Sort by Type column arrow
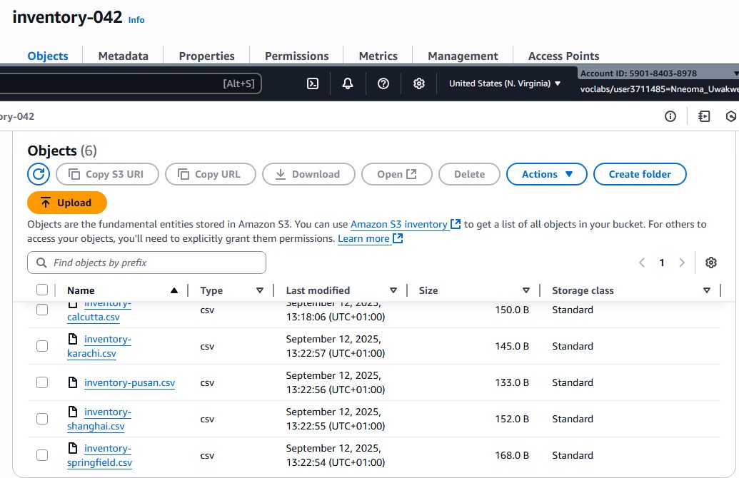 (260, 290)
